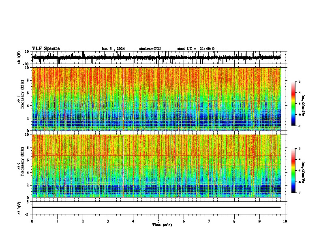Click the ch.2 spectrogram color scale bar
This screenshot has width=321, height=248.
(x=293, y=171)
